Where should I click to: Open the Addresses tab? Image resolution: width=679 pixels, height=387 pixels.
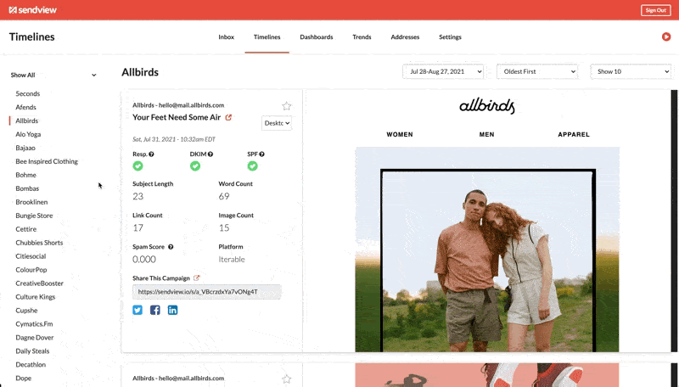coord(405,37)
